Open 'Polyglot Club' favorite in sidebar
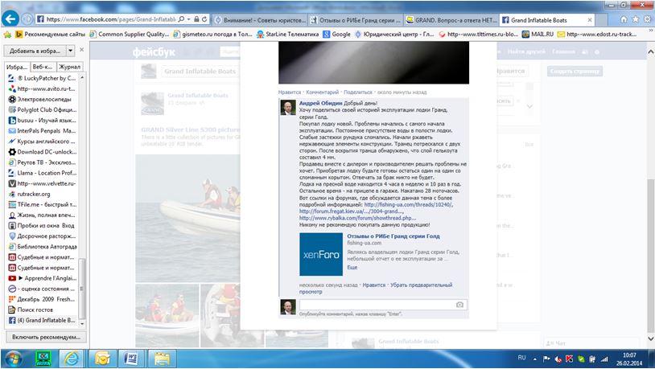 pyautogui.click(x=43, y=110)
